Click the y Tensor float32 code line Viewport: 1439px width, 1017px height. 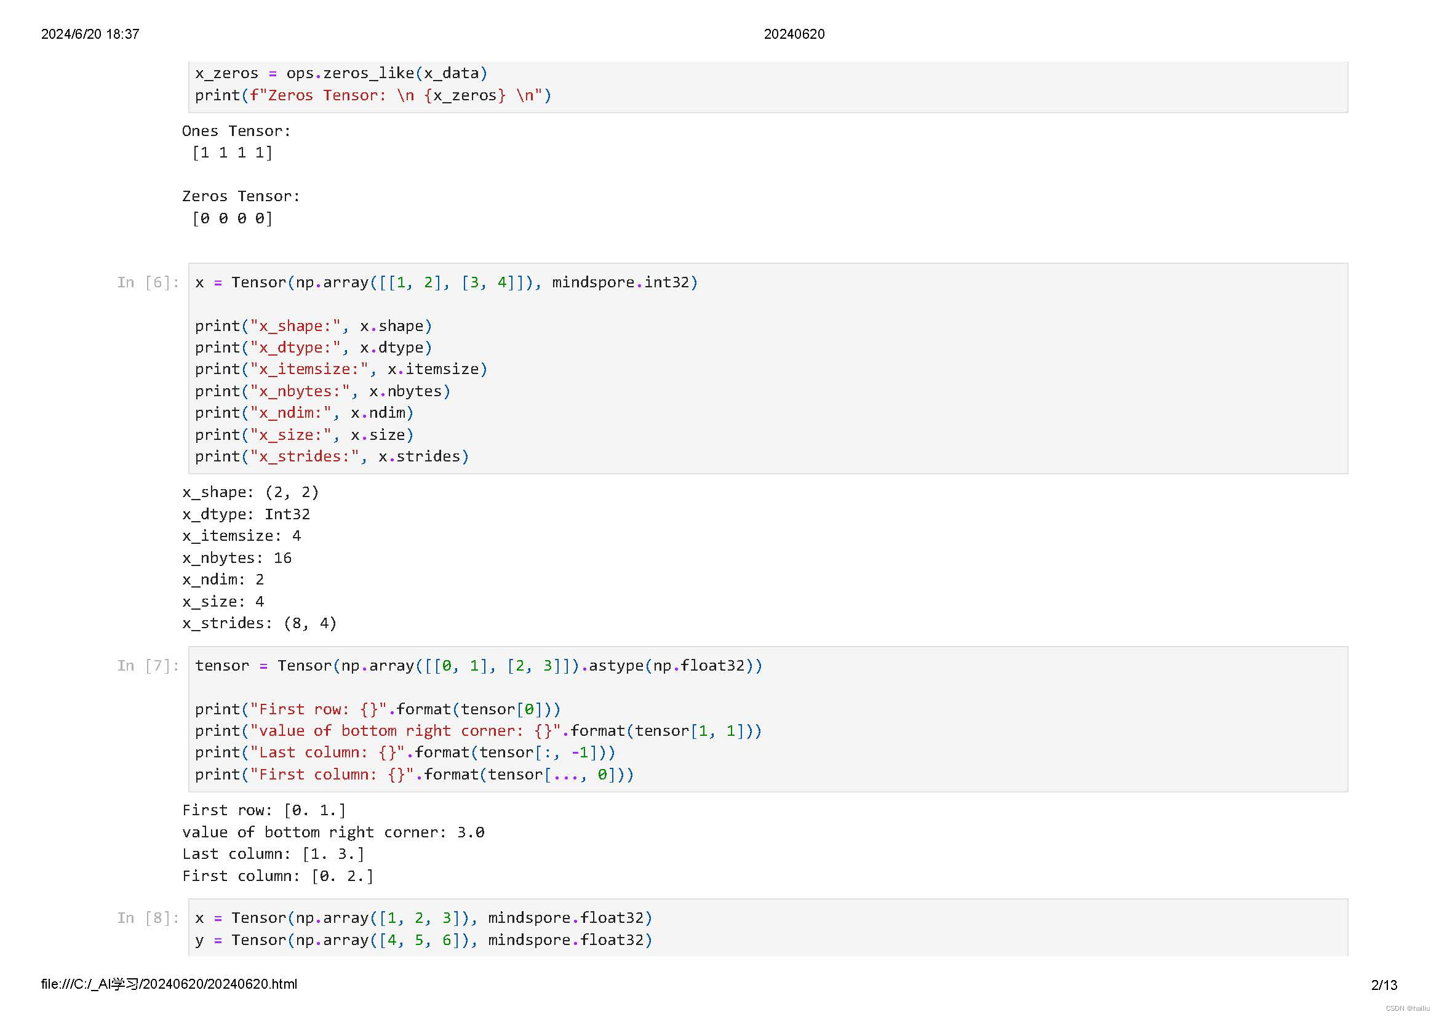click(x=424, y=940)
